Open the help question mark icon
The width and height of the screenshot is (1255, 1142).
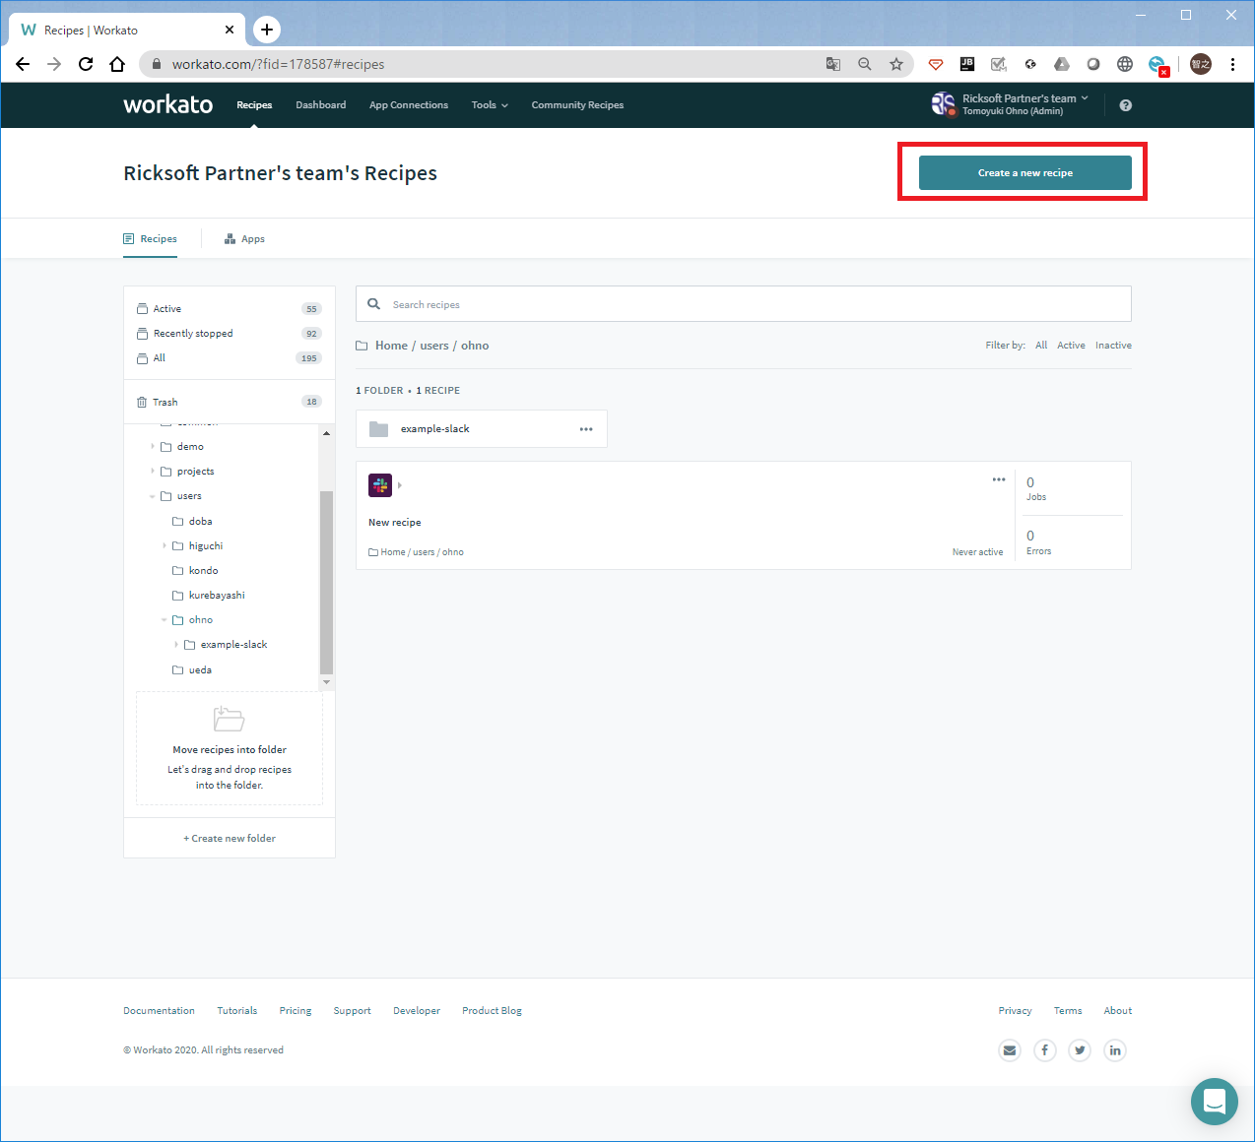click(x=1126, y=105)
